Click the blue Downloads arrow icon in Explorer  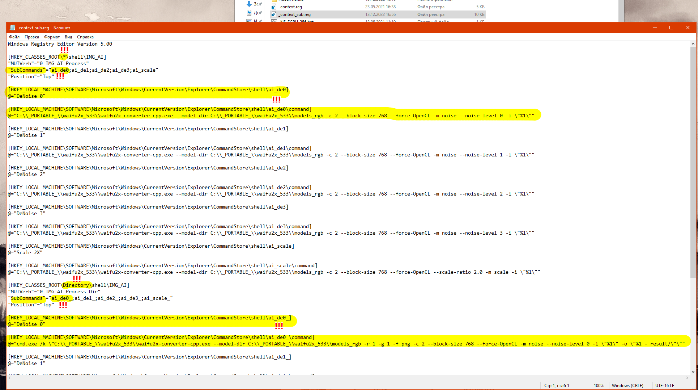(x=249, y=4)
